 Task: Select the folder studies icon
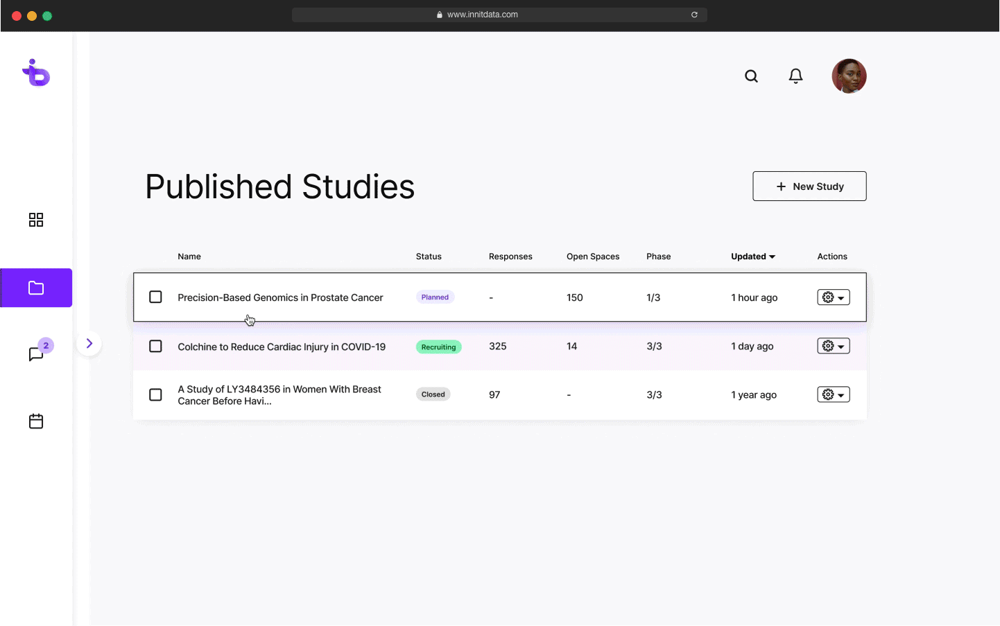(36, 288)
